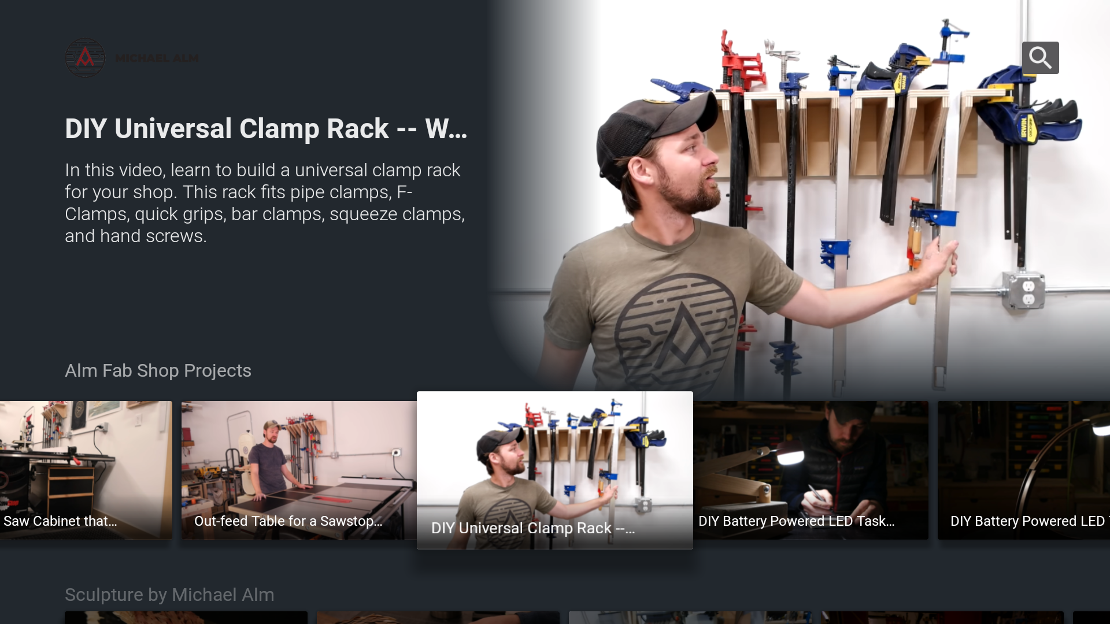Select the 'Out-feed Table for a Sawstop...' caption
Viewport: 1110px width, 624px height.
pyautogui.click(x=288, y=521)
